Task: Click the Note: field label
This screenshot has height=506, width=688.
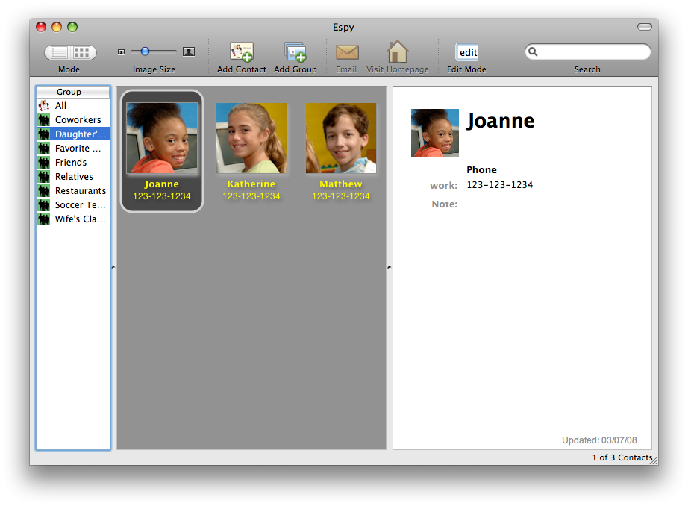Action: (x=445, y=204)
